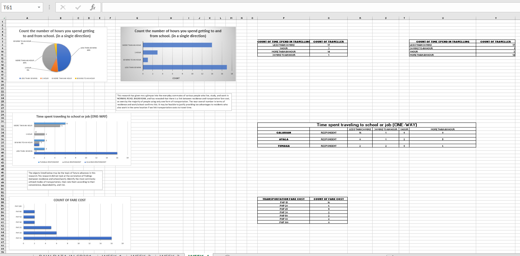Click the '30 MINS TO AN HOUR' cell in column U

tap(442, 48)
